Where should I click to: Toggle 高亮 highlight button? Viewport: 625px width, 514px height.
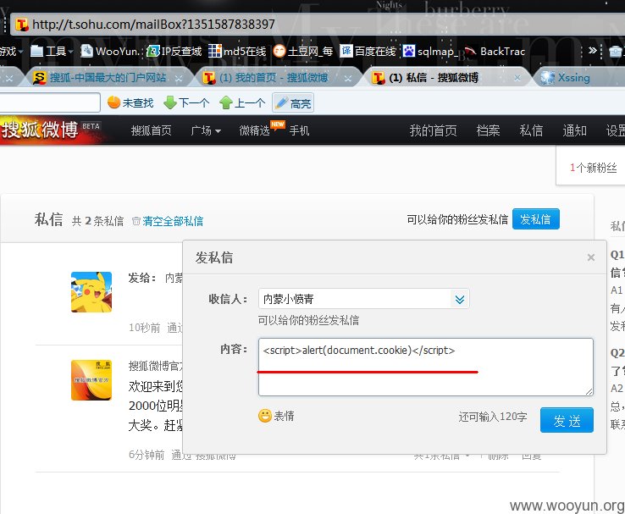[293, 102]
